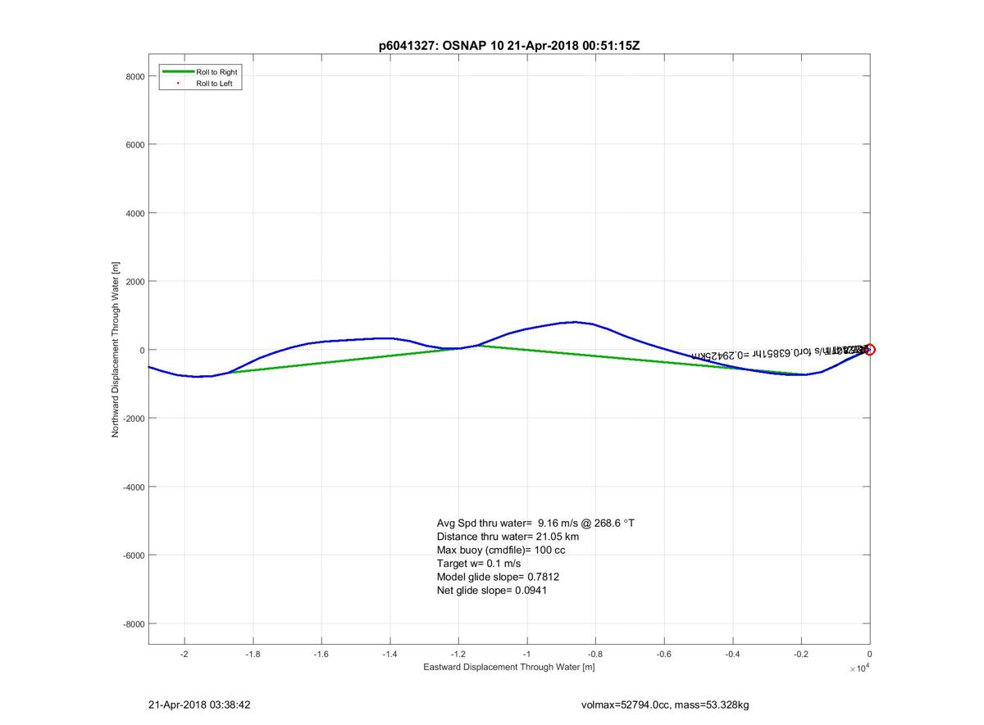
Task: Click the -0.8 tick label on x-axis
Action: tap(595, 654)
